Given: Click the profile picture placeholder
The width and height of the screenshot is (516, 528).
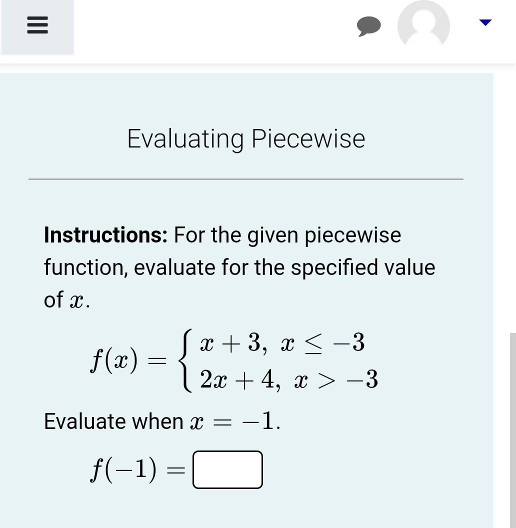Looking at the screenshot, I should click(424, 24).
